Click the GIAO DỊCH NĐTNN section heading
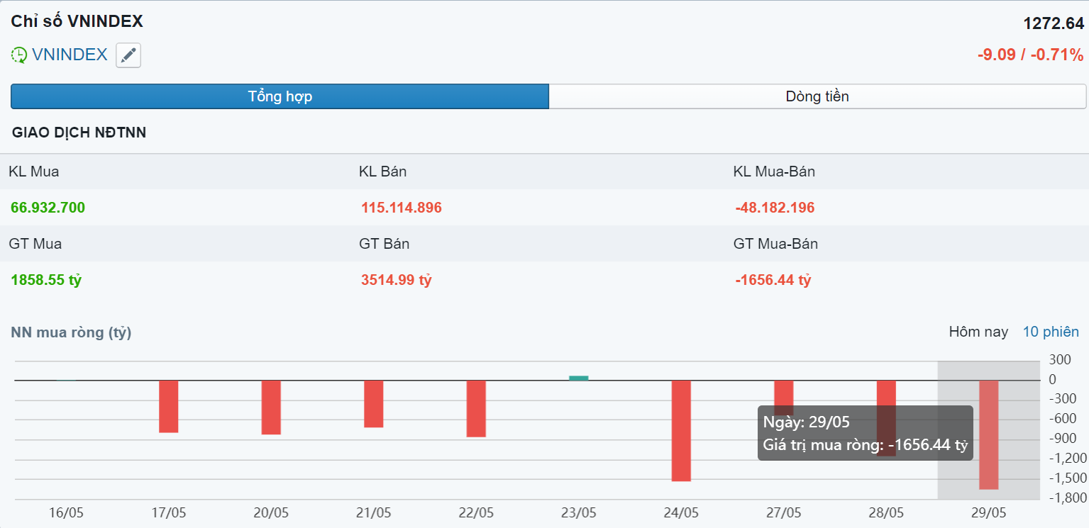This screenshot has width=1089, height=528. coord(79,133)
